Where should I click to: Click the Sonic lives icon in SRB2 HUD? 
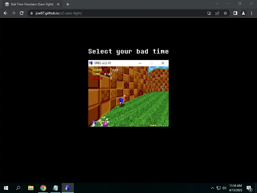(x=94, y=123)
